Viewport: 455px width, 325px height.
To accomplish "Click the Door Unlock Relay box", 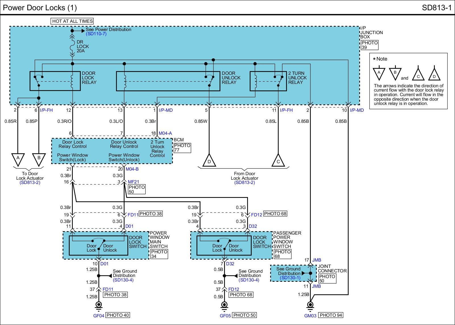I will [168, 81].
